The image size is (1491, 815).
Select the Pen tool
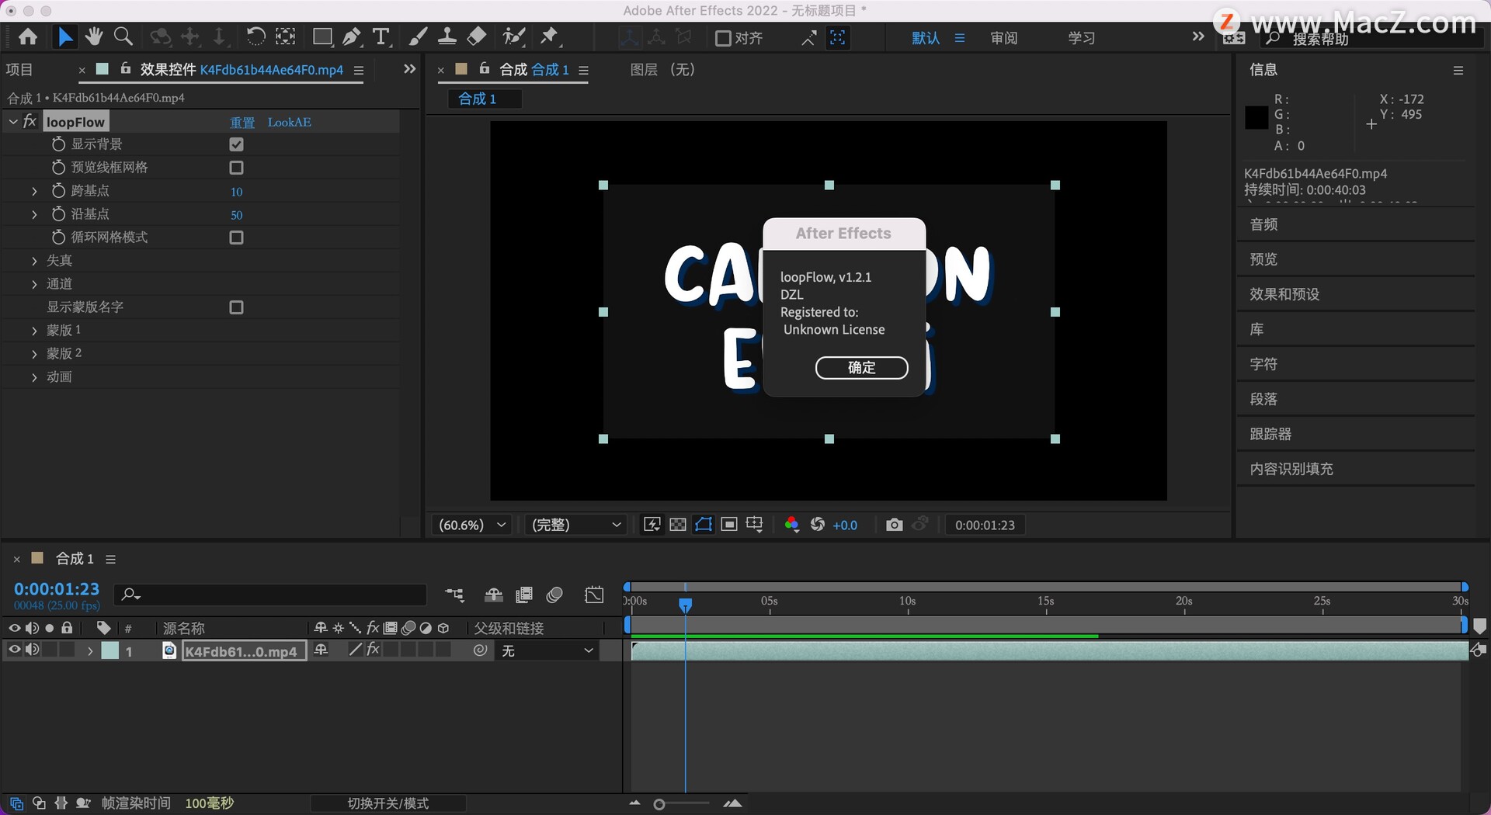pos(352,37)
